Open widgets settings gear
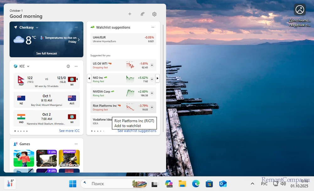The image size is (314, 191). tap(154, 14)
